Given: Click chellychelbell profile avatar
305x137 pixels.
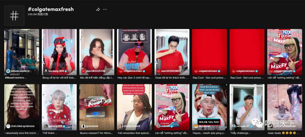Looking at the screenshot, I should point(121,126).
